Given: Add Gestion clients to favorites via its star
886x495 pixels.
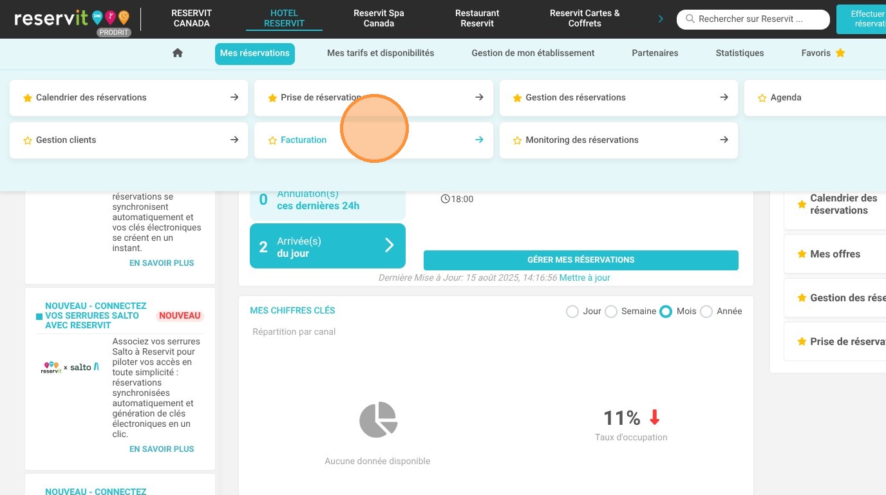Looking at the screenshot, I should 28,140.
